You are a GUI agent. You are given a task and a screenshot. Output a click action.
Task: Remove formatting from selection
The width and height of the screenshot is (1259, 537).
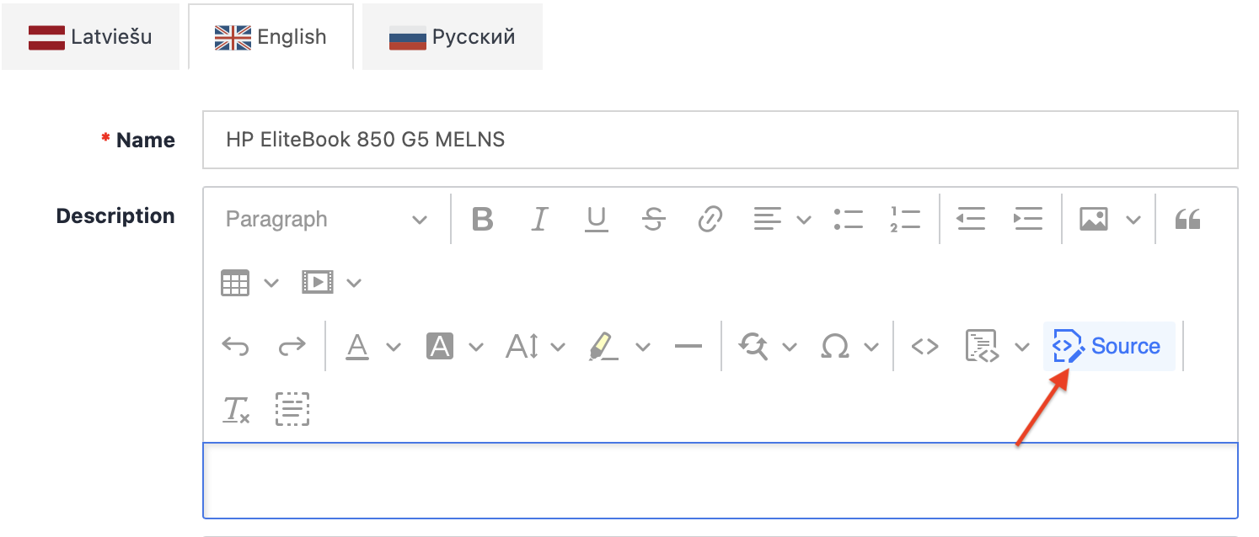(236, 409)
